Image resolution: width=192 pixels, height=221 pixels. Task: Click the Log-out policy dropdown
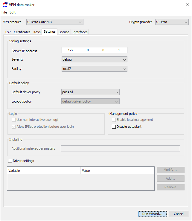click(90, 101)
